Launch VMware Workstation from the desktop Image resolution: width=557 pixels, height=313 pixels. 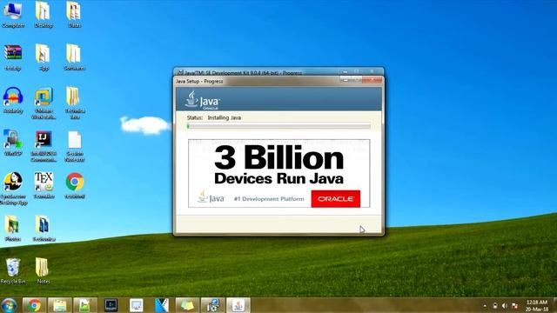[44, 103]
